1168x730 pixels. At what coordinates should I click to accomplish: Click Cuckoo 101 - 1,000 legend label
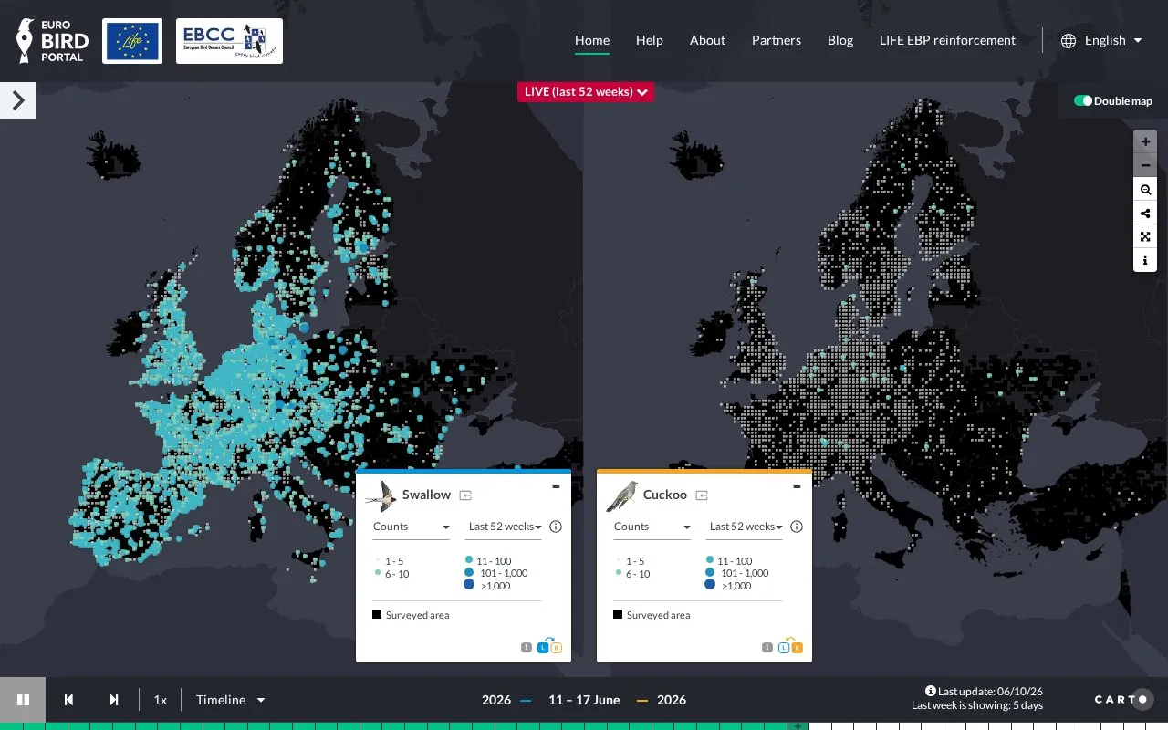tap(745, 573)
